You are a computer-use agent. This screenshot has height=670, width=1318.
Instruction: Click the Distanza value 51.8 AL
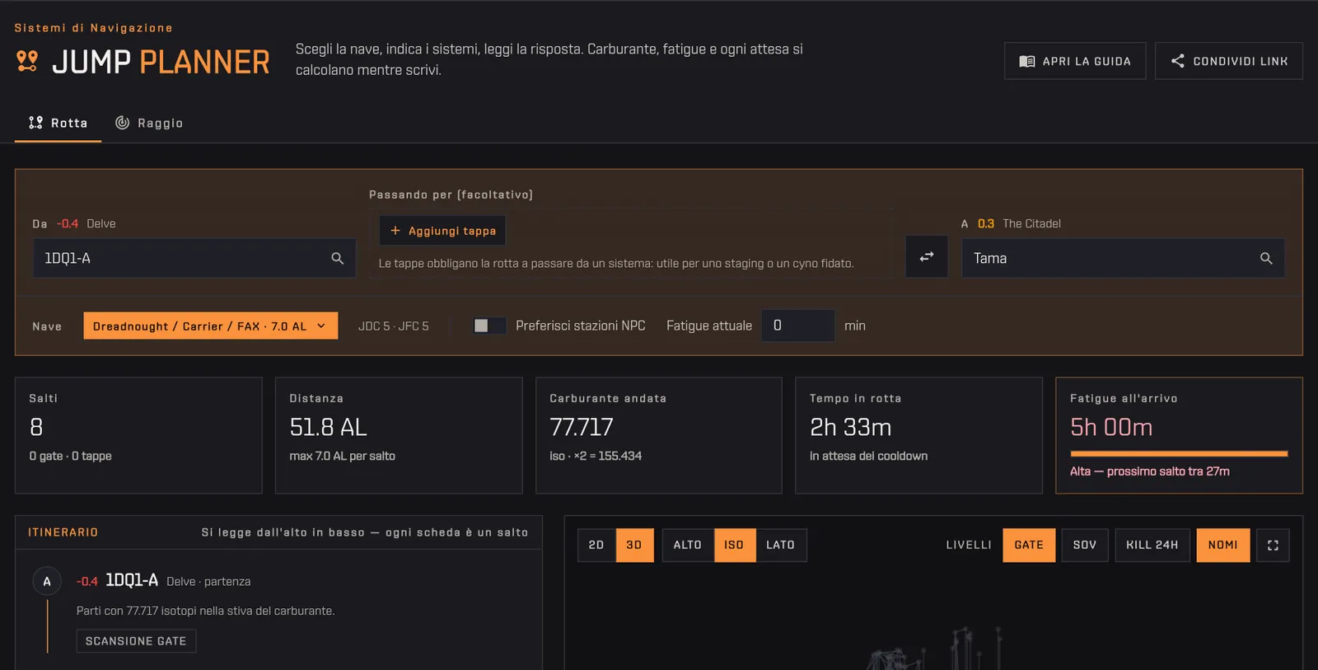pos(328,427)
